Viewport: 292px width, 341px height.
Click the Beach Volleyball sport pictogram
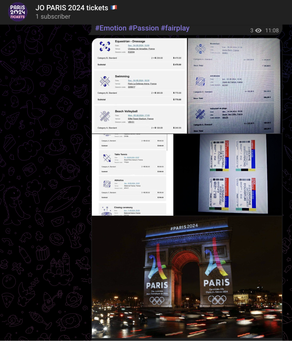tap(105, 116)
